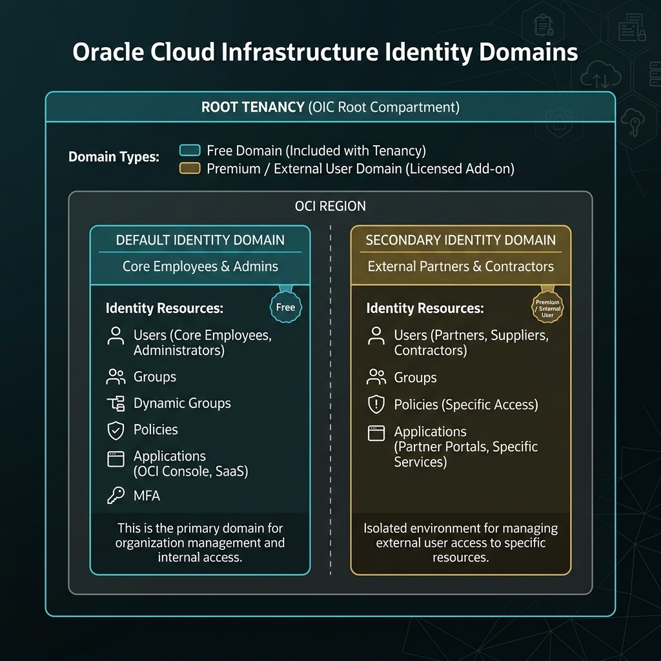The width and height of the screenshot is (661, 661).
Task: Click Free Domain (Included with Tenancy) text
Action: click(316, 150)
